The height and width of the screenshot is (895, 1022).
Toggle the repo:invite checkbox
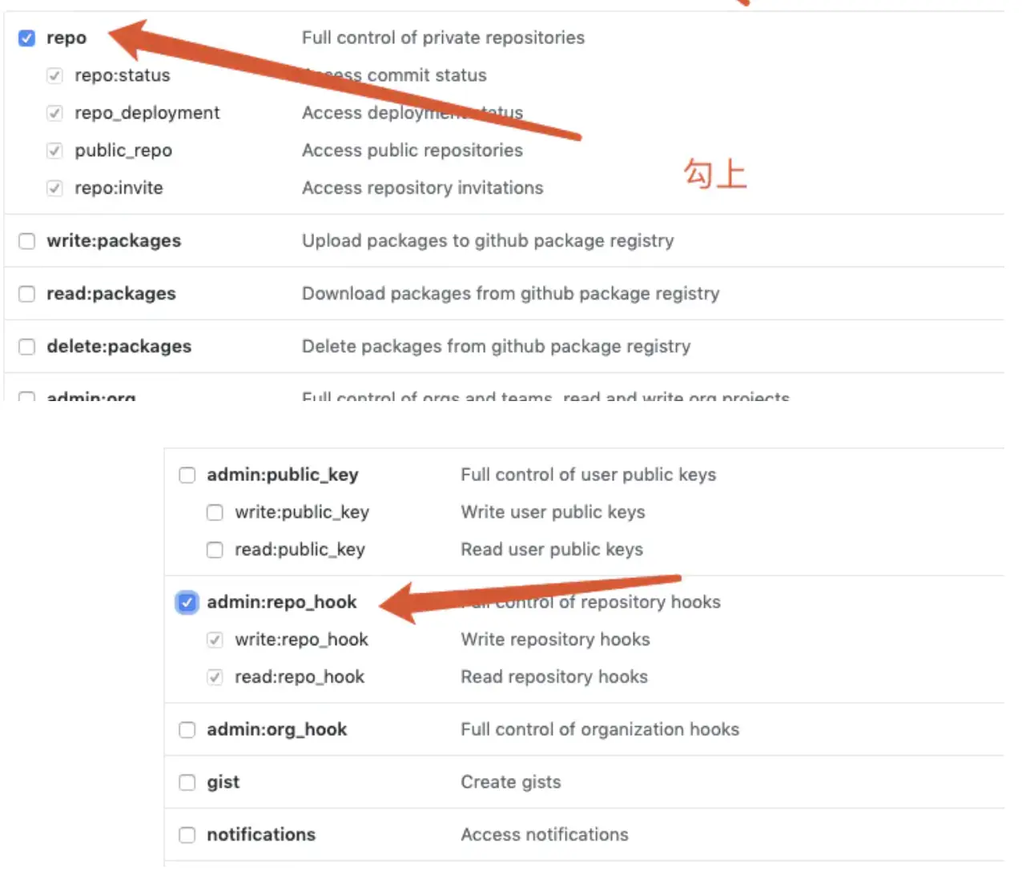54,188
